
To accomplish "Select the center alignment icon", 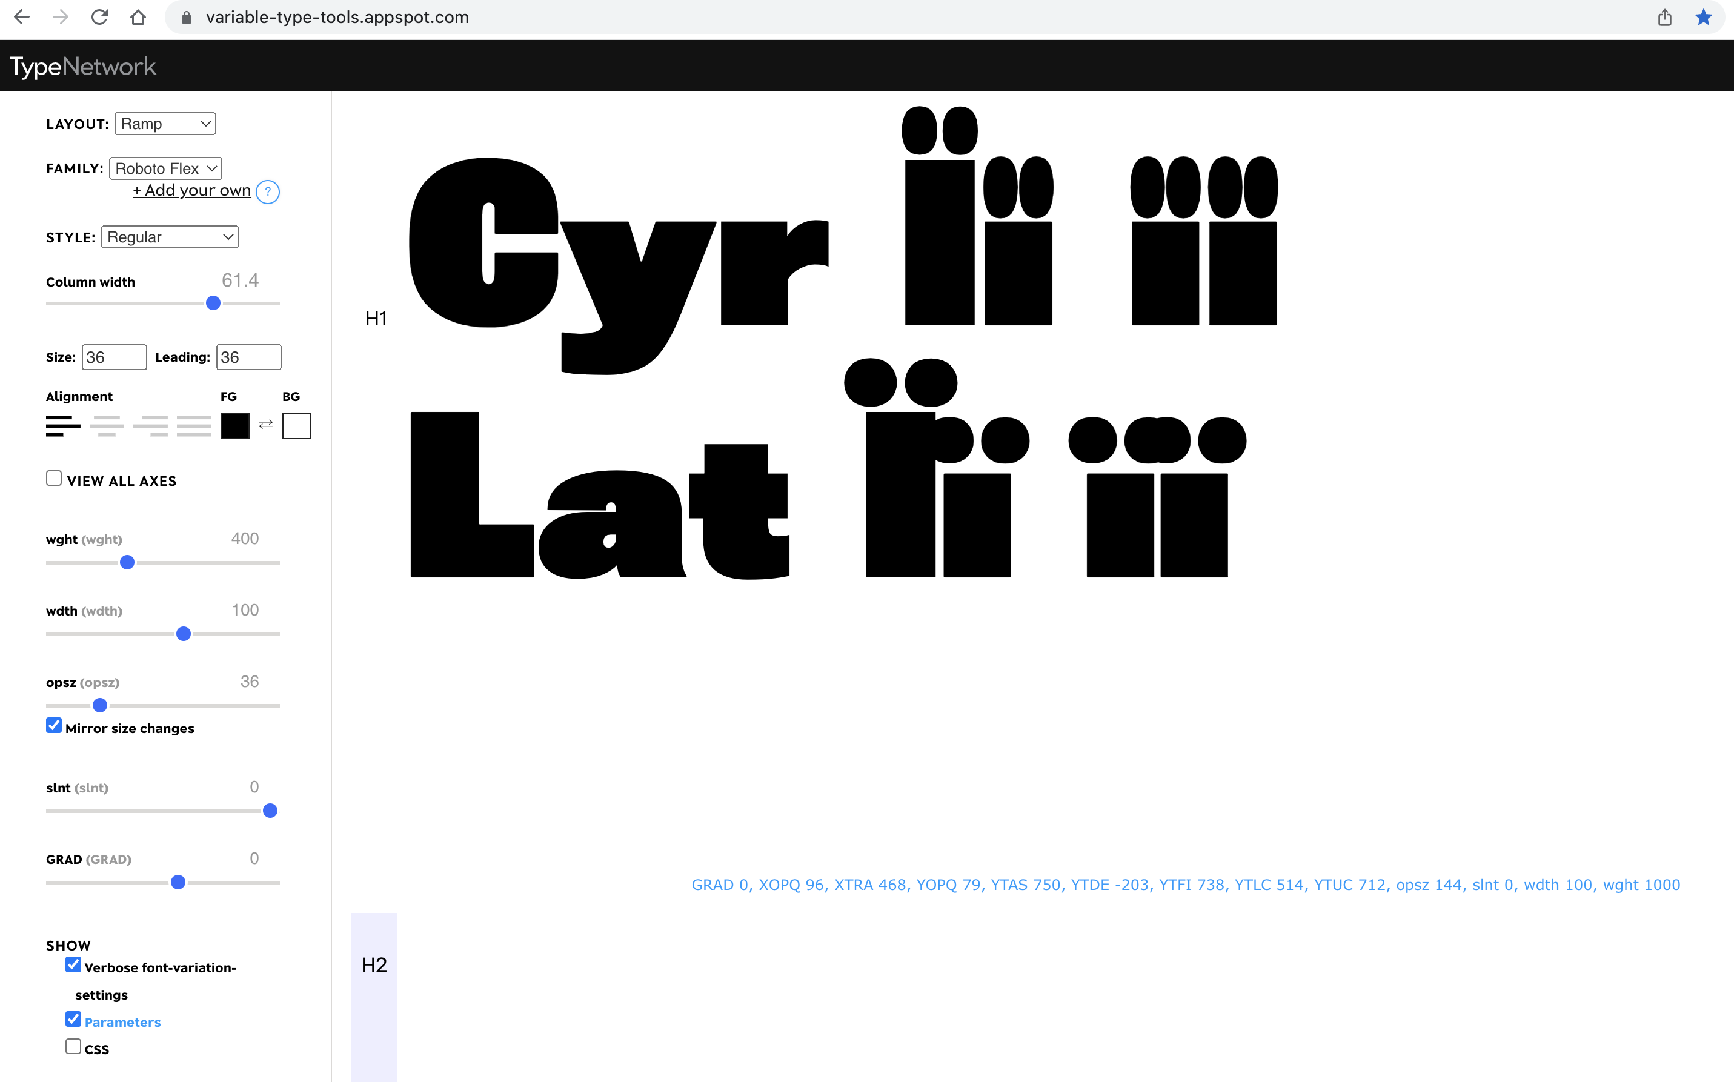I will point(107,426).
